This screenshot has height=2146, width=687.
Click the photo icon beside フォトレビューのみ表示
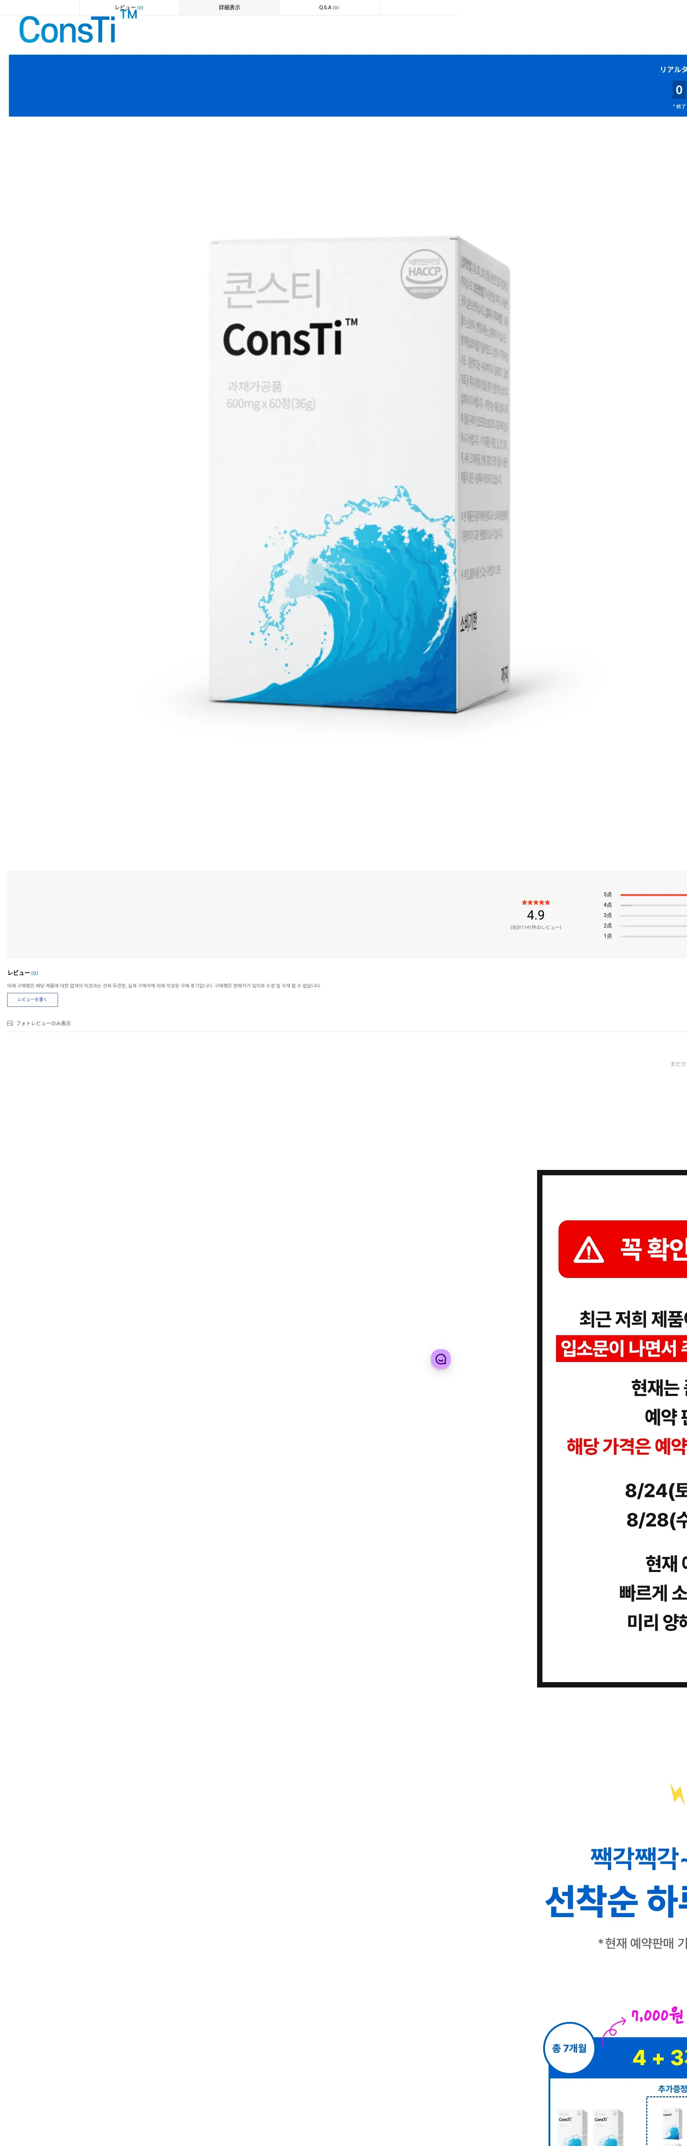point(10,1023)
